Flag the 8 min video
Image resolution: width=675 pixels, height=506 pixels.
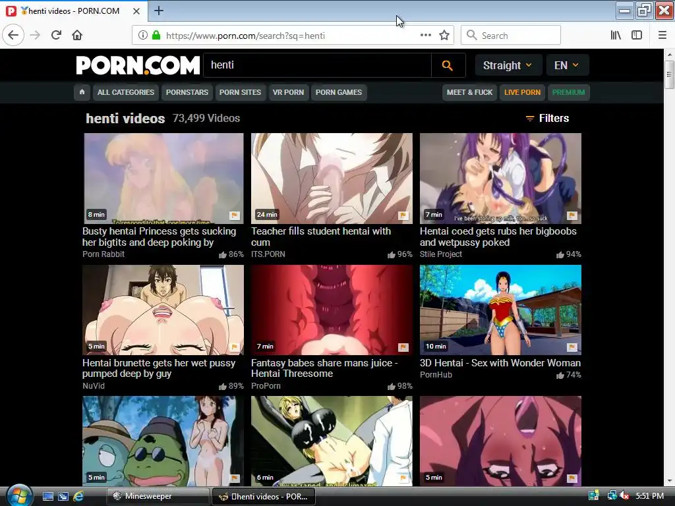235,215
